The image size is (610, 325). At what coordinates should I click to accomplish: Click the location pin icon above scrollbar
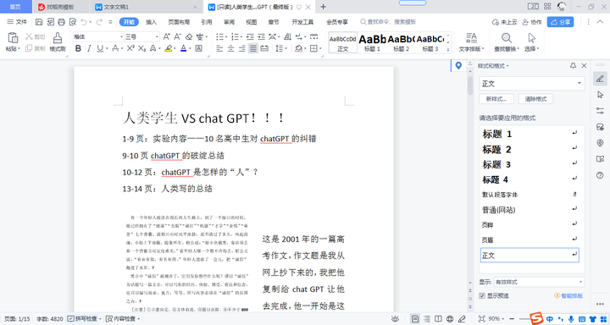[x=458, y=66]
